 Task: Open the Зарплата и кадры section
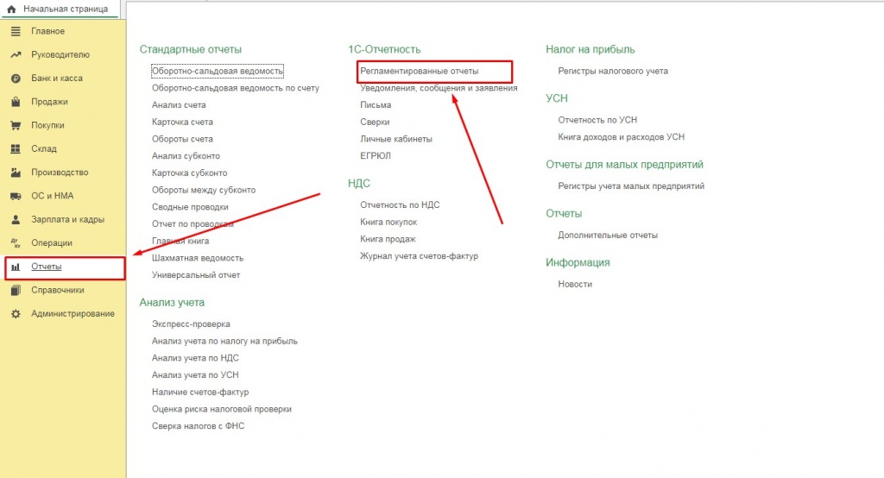point(67,219)
